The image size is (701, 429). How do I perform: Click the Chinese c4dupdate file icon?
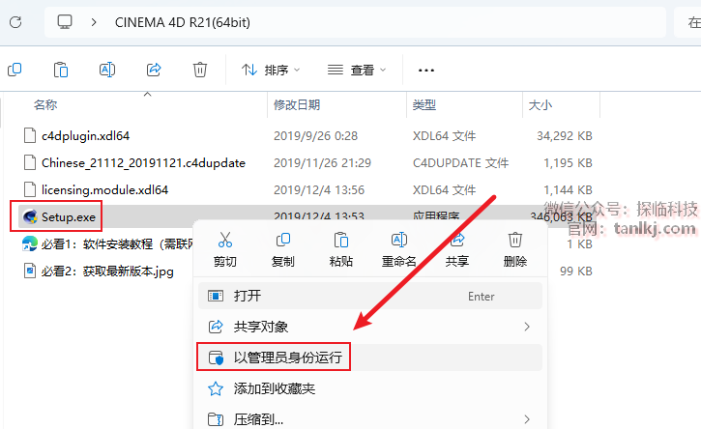point(30,163)
